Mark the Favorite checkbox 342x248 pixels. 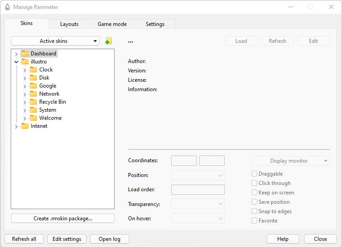[x=254, y=221]
